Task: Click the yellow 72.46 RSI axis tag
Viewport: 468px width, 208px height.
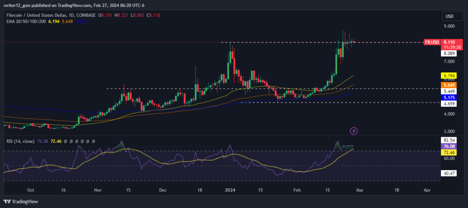Action: point(449,152)
